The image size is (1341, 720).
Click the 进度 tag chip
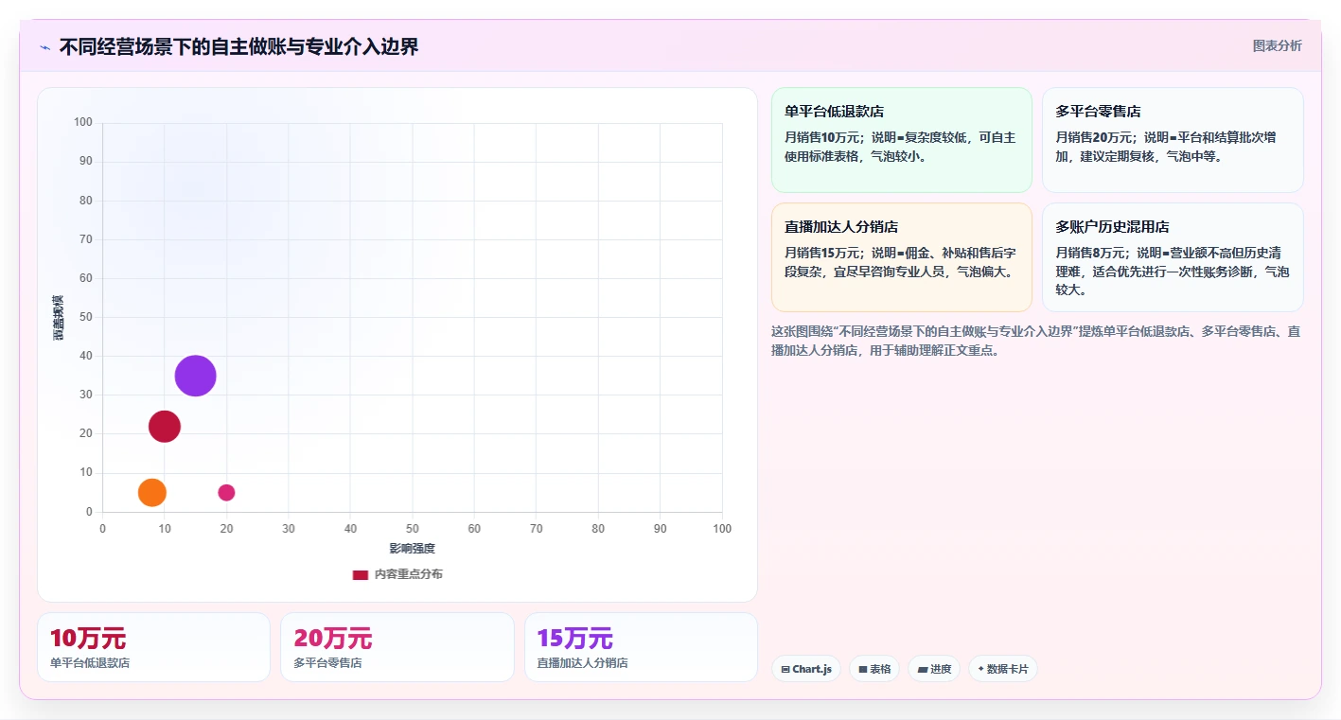(934, 669)
